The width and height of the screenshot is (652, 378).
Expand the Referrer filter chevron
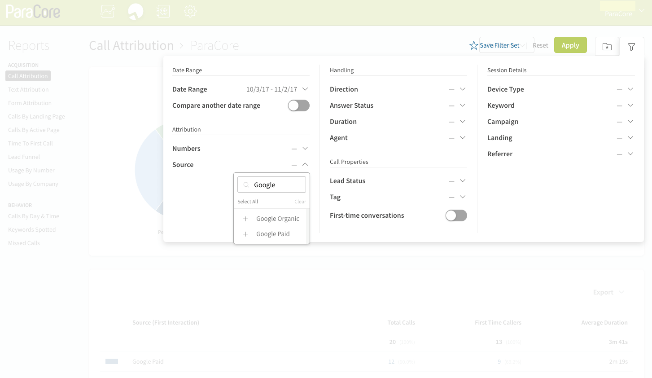pos(630,154)
